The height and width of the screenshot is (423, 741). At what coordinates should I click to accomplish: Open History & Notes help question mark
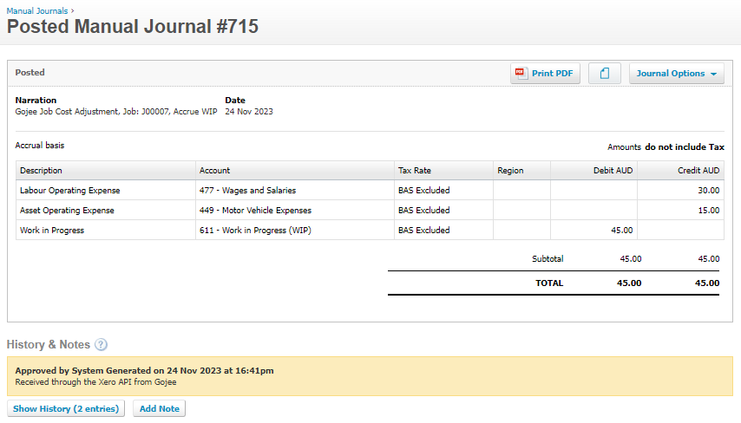[x=101, y=345]
